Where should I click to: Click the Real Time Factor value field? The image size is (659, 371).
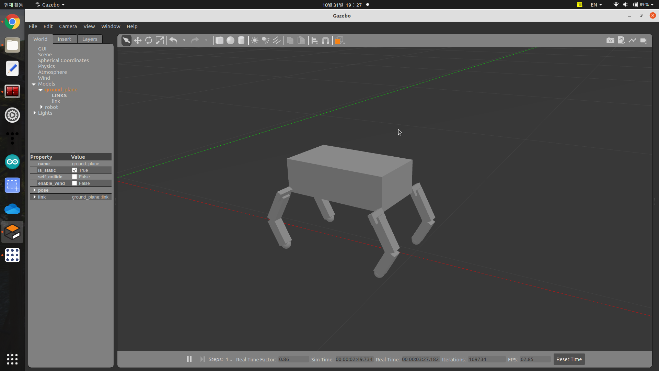(x=293, y=359)
